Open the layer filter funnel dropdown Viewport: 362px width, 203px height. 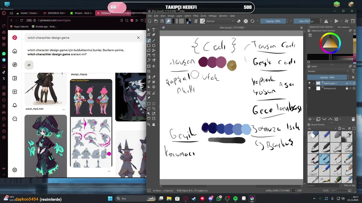[x=353, y=71]
